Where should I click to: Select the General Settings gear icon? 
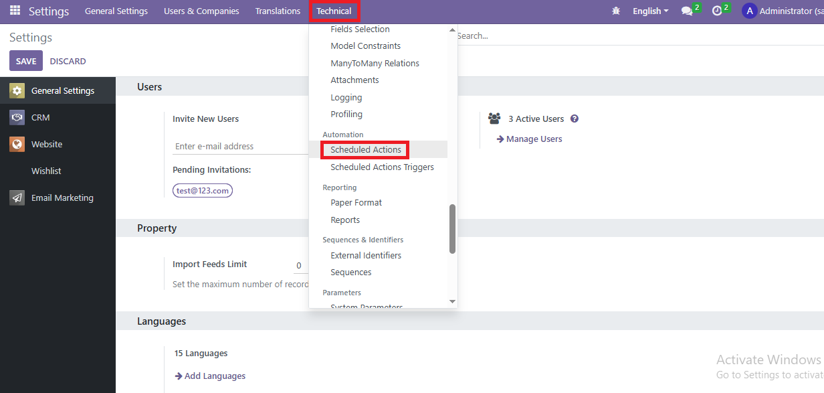coord(17,91)
